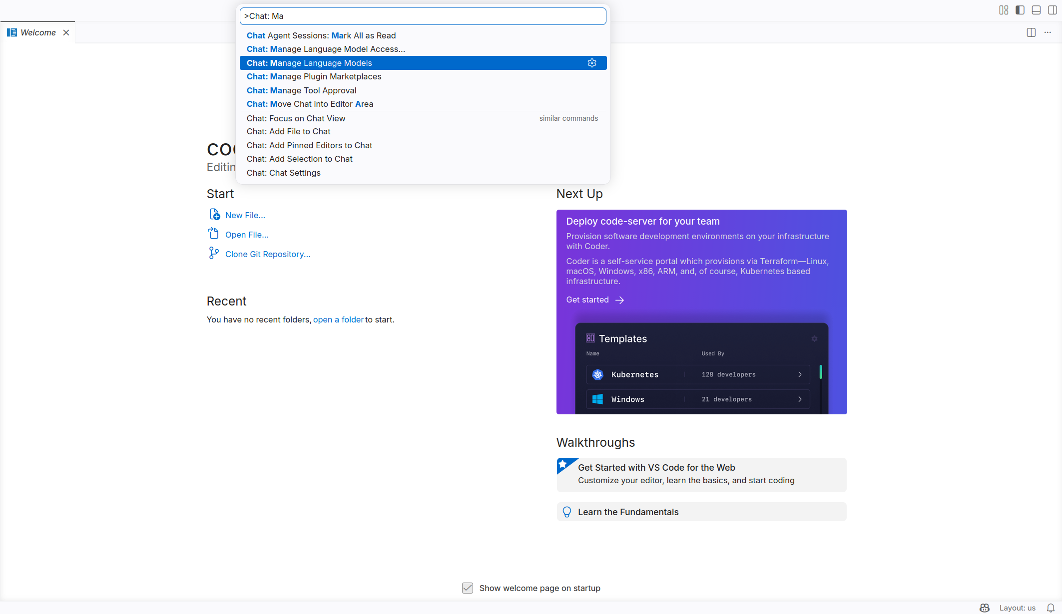
Task: Click the Clone Git Repository icon
Action: tap(213, 253)
